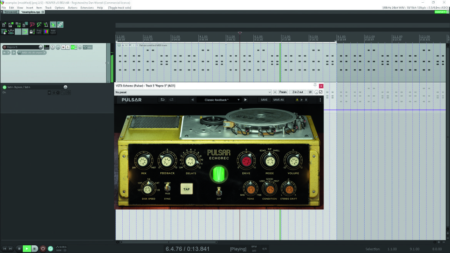This screenshot has width=450, height=253.
Task: Open project settings toolbar icon
Action: pos(25,25)
